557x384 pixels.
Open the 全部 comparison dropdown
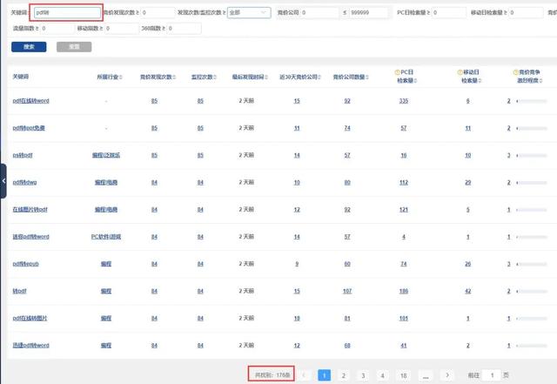click(x=248, y=14)
